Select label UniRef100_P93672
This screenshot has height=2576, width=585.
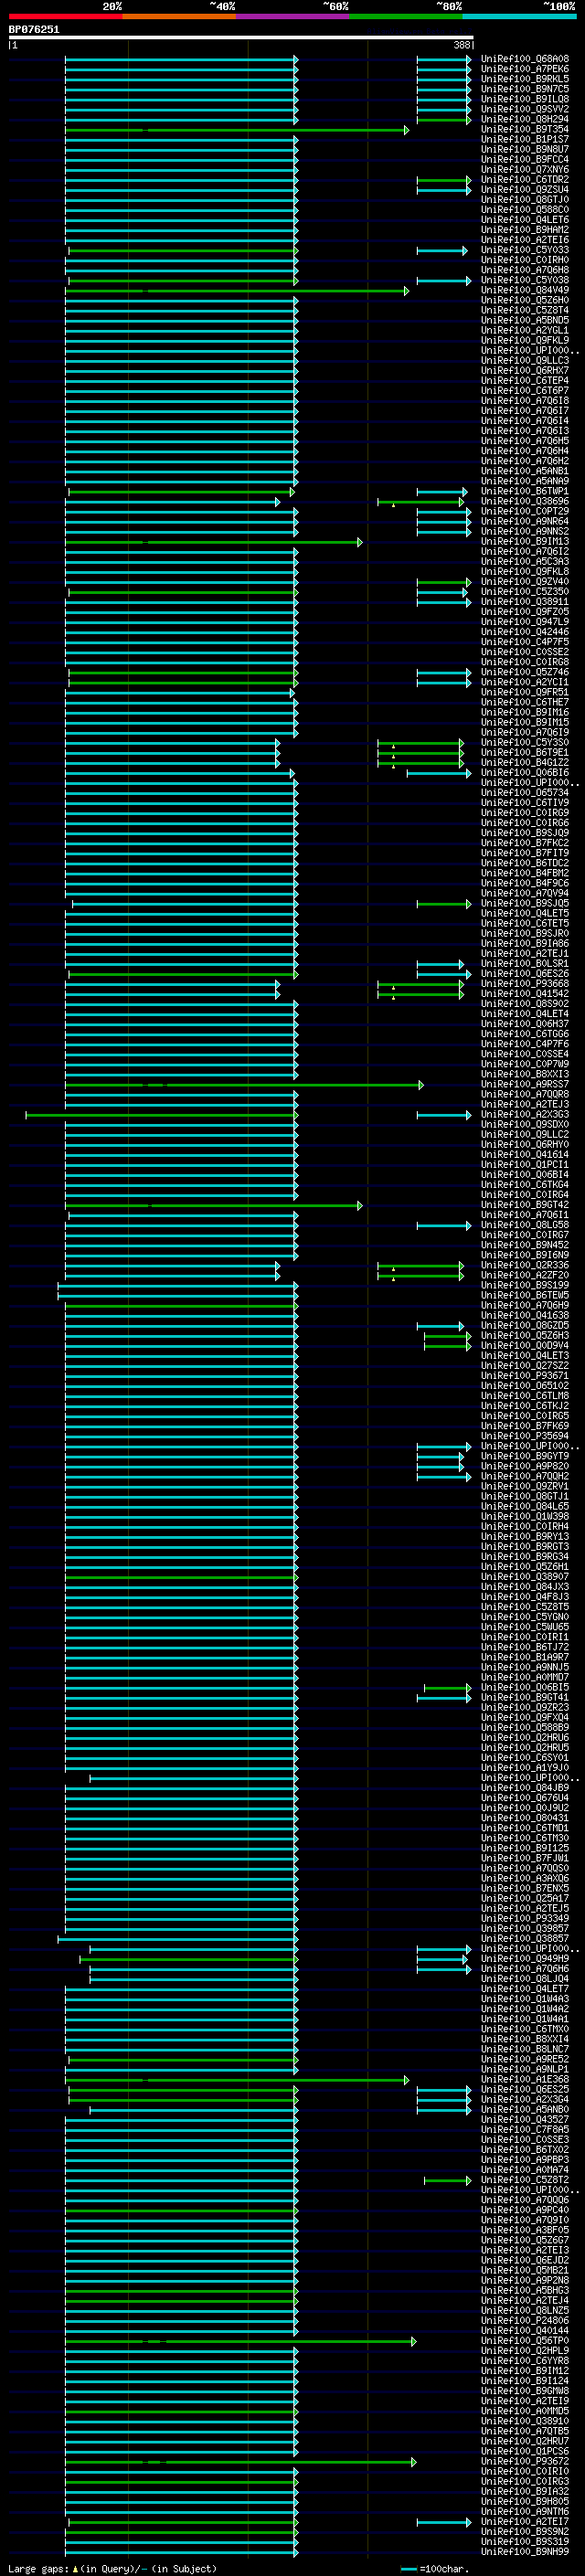(525, 2461)
